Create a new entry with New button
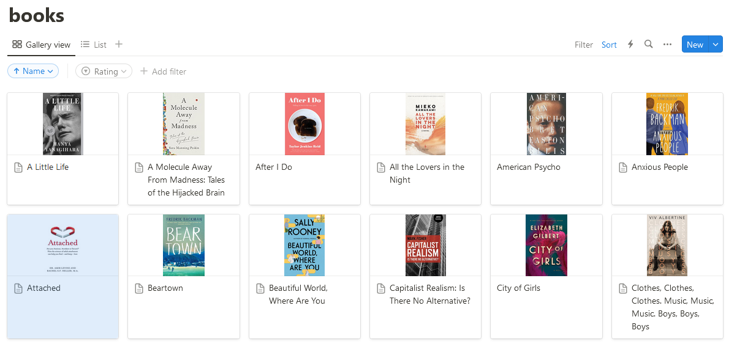737x344 pixels. tap(695, 45)
